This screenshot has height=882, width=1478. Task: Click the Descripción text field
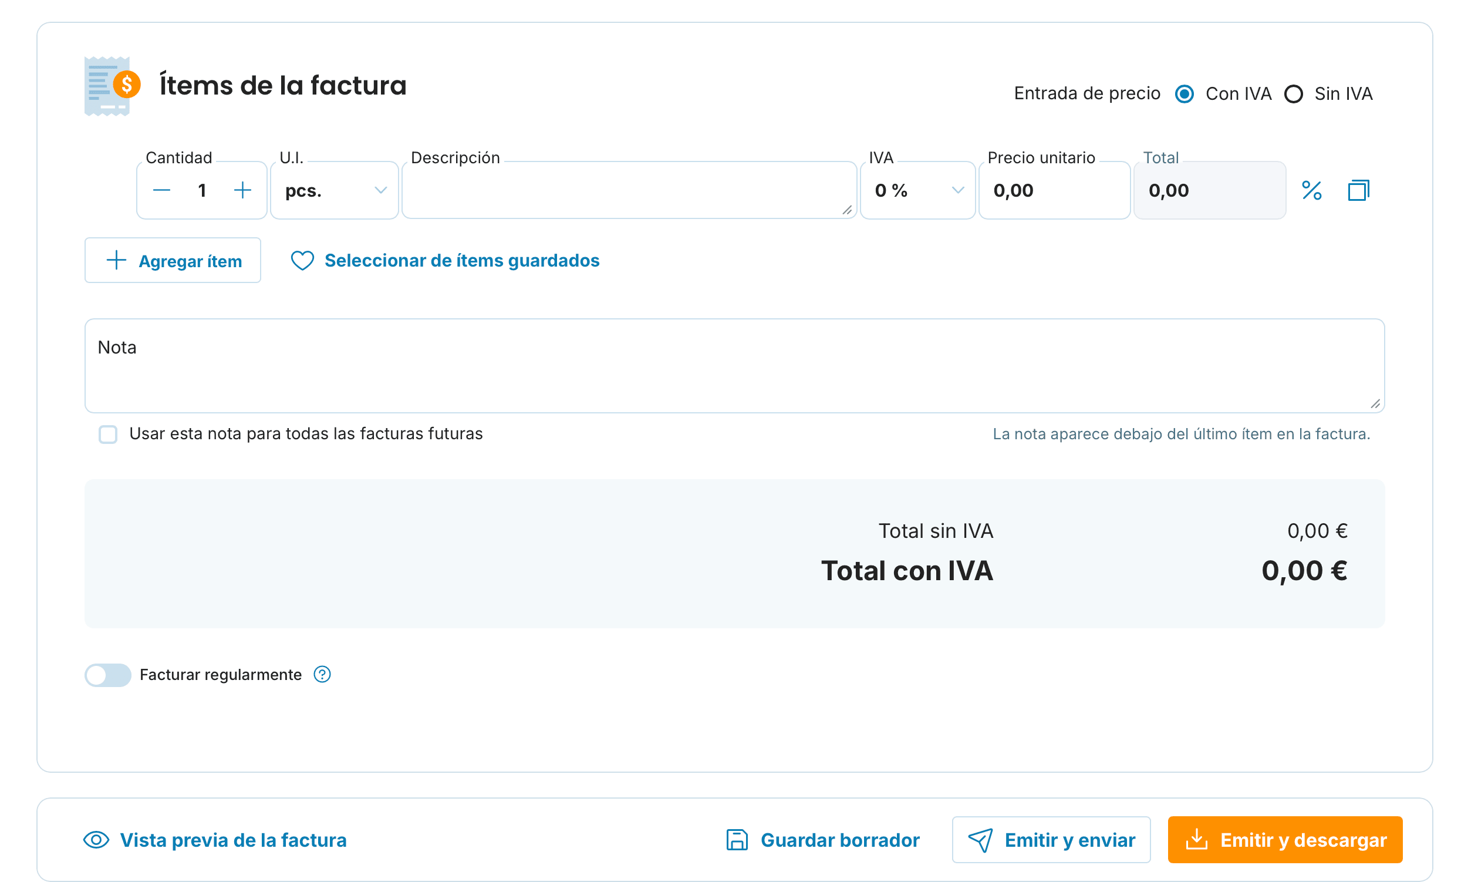pos(629,190)
